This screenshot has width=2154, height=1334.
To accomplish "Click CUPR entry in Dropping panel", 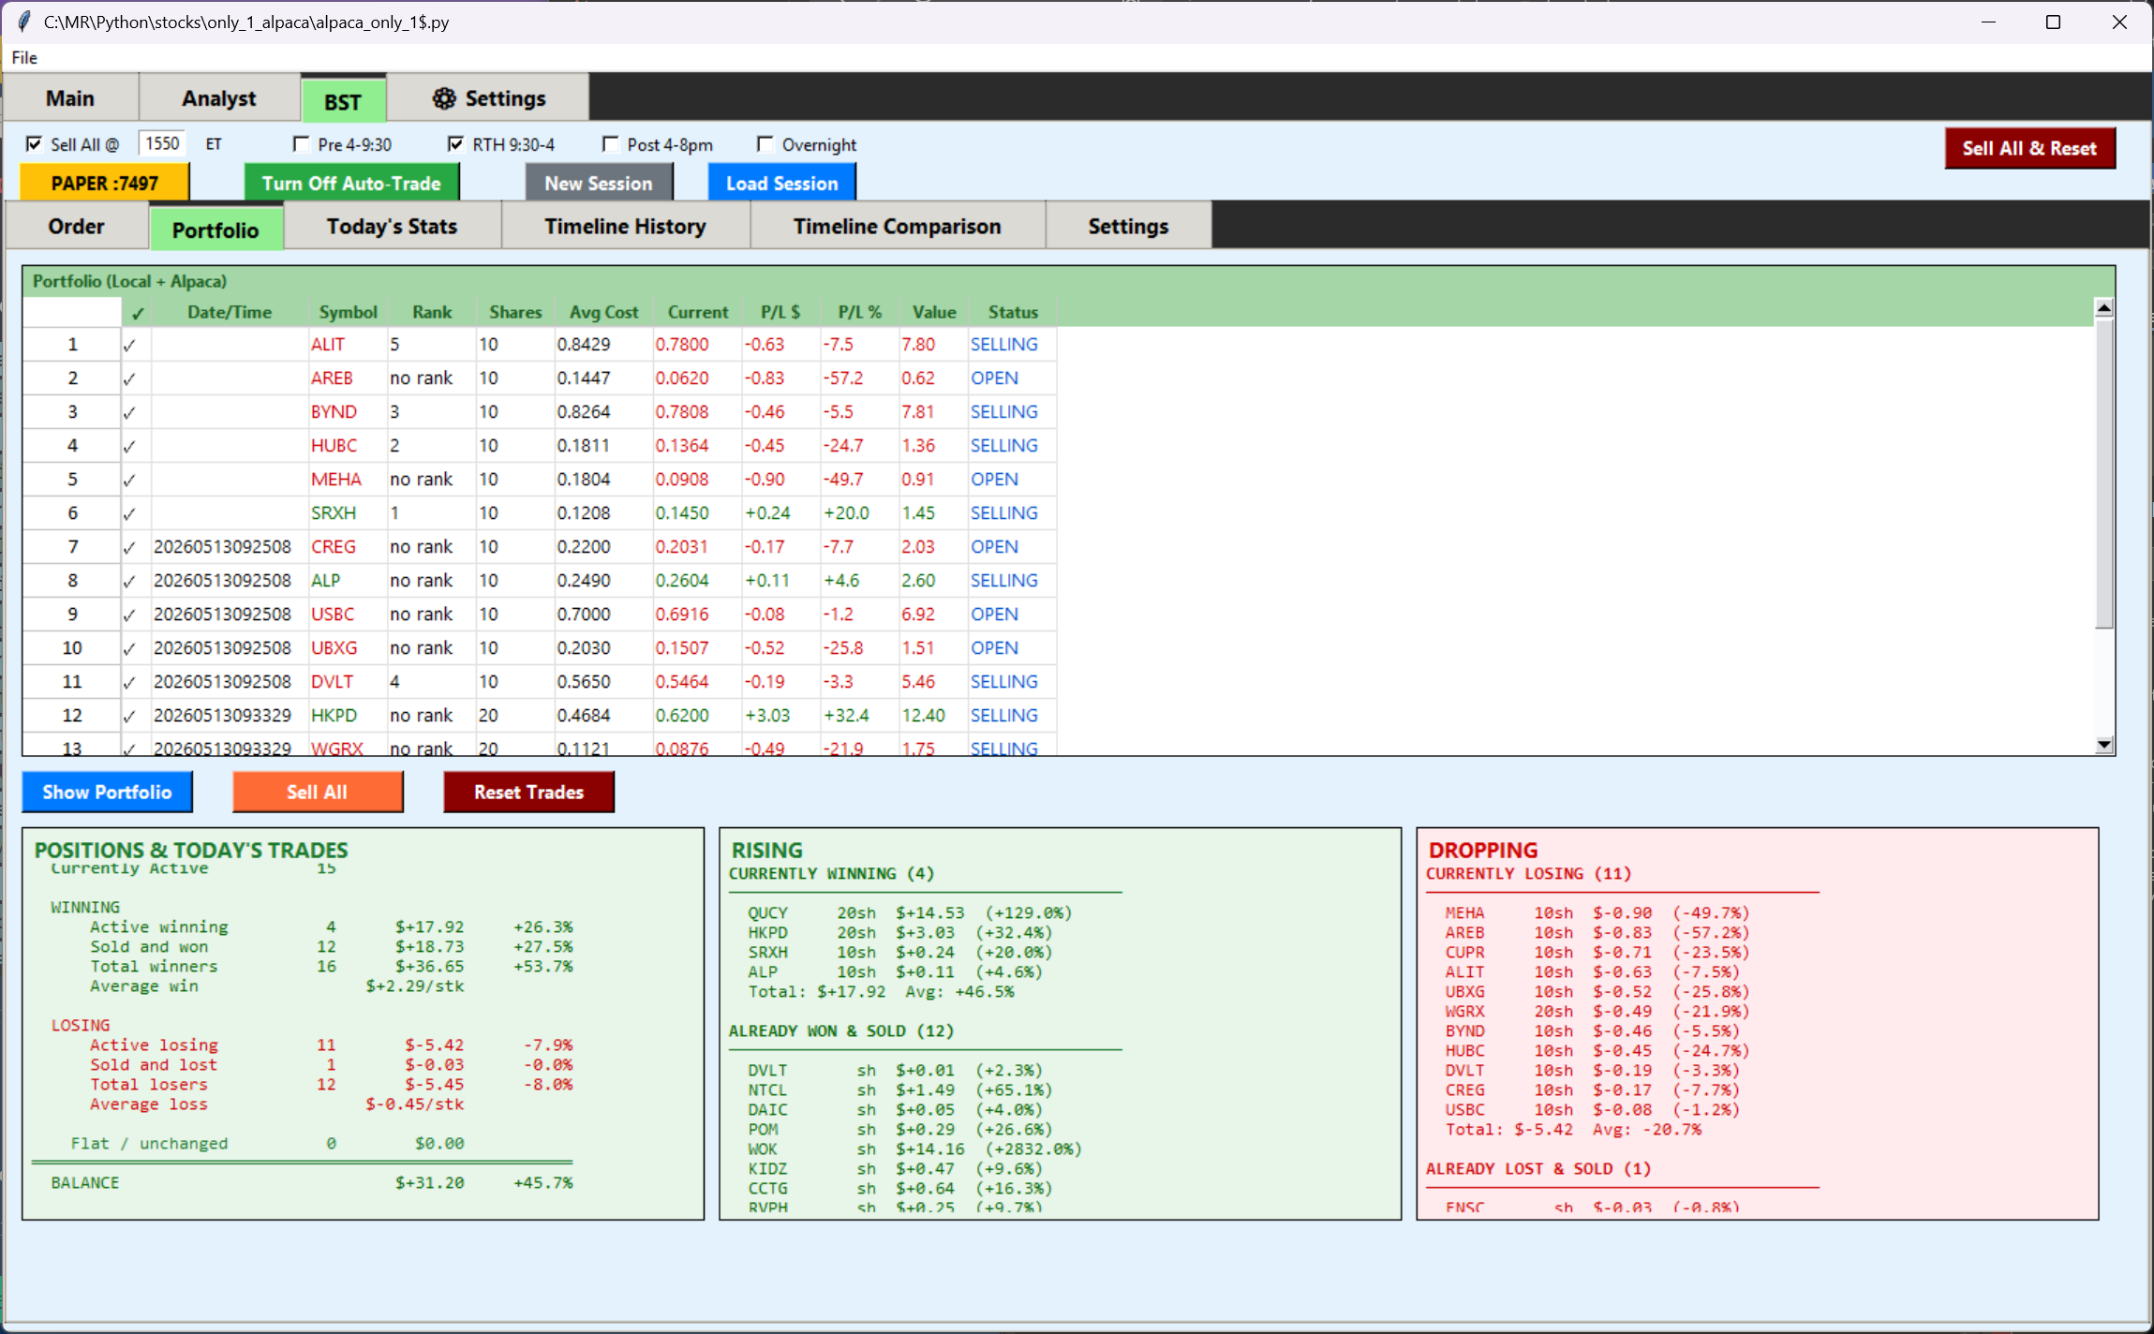I will coord(1597,953).
